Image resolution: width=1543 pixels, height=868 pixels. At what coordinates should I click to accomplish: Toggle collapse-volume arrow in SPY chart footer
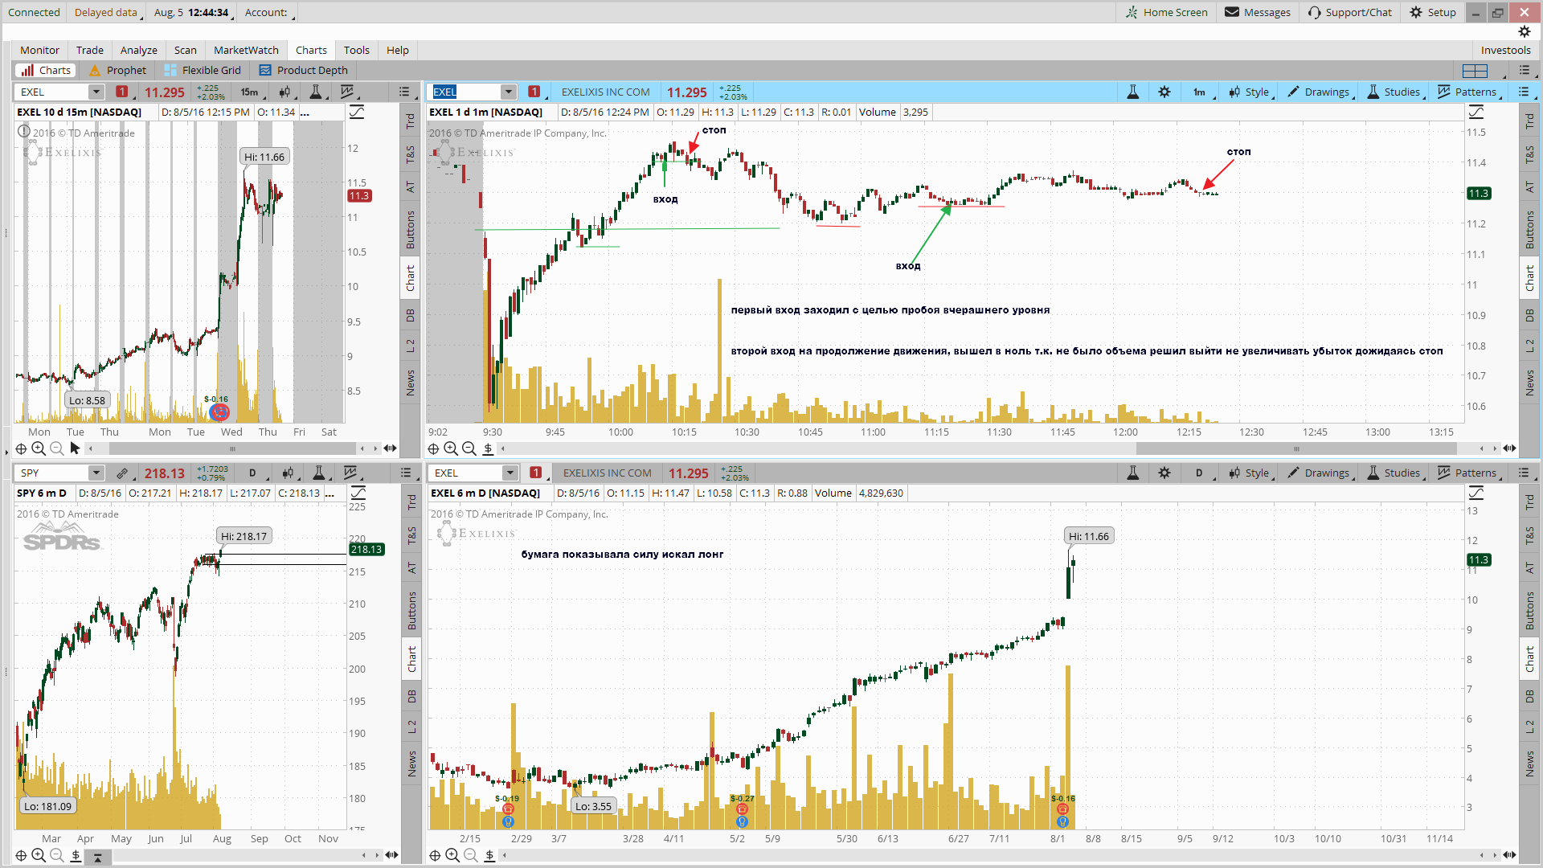point(97,858)
